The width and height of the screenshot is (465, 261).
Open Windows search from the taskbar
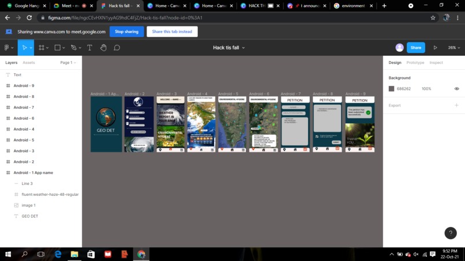[25, 254]
